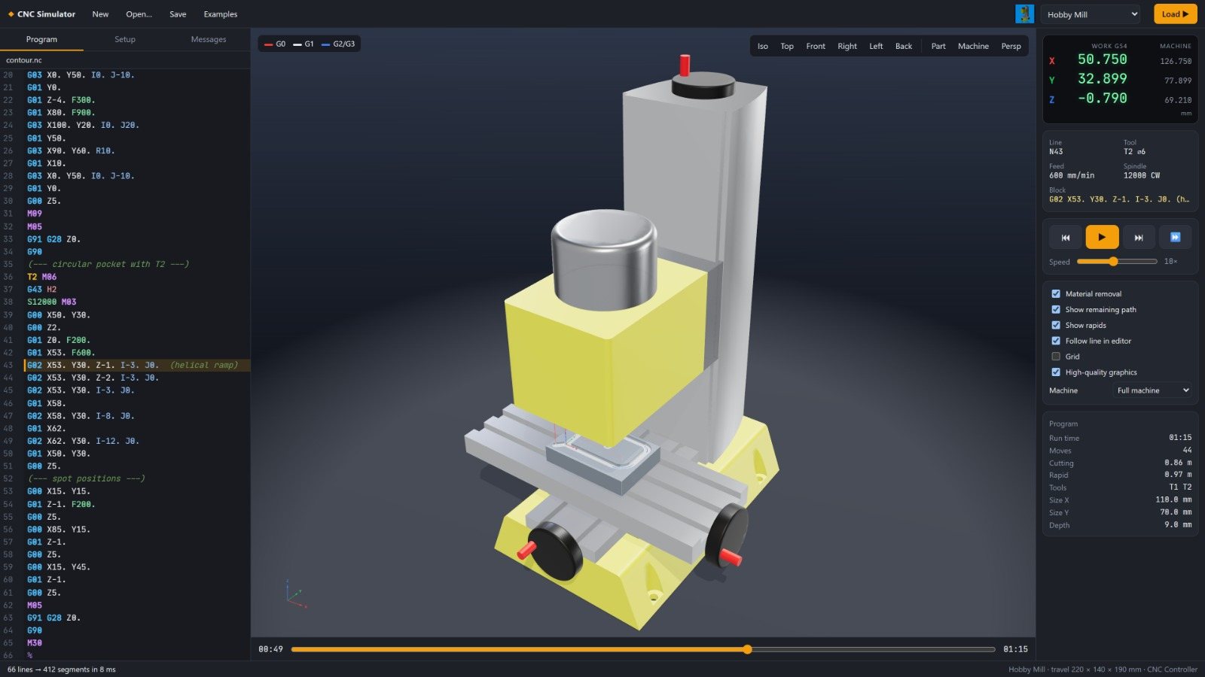
Task: Start simulation with the orange play button
Action: coord(1102,237)
